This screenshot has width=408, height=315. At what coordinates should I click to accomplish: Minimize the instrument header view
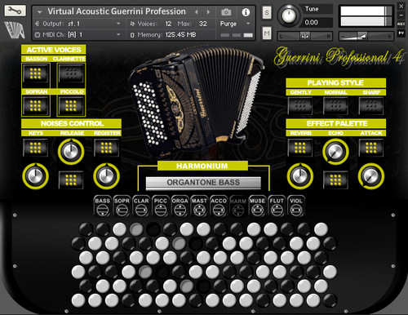(x=401, y=16)
